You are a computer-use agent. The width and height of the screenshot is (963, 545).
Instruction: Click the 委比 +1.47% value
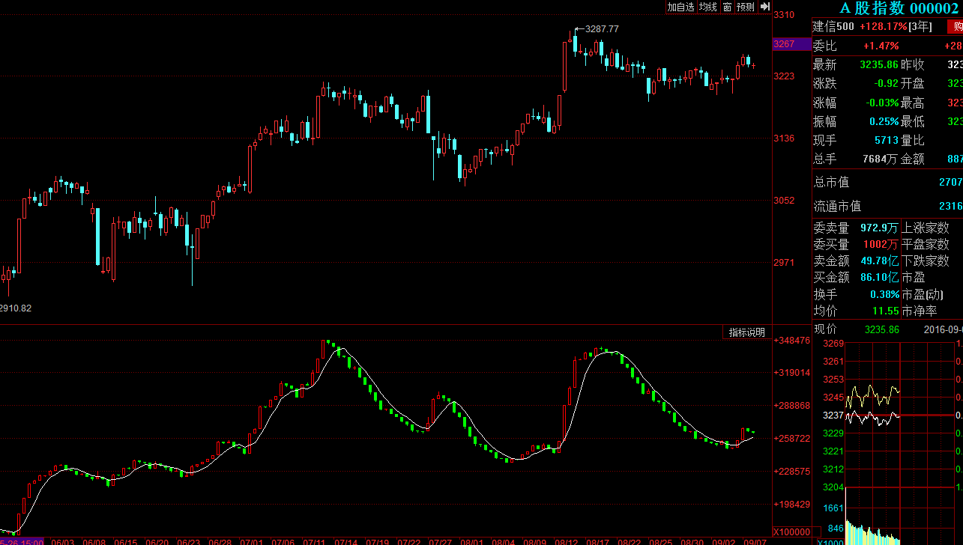tap(881, 46)
